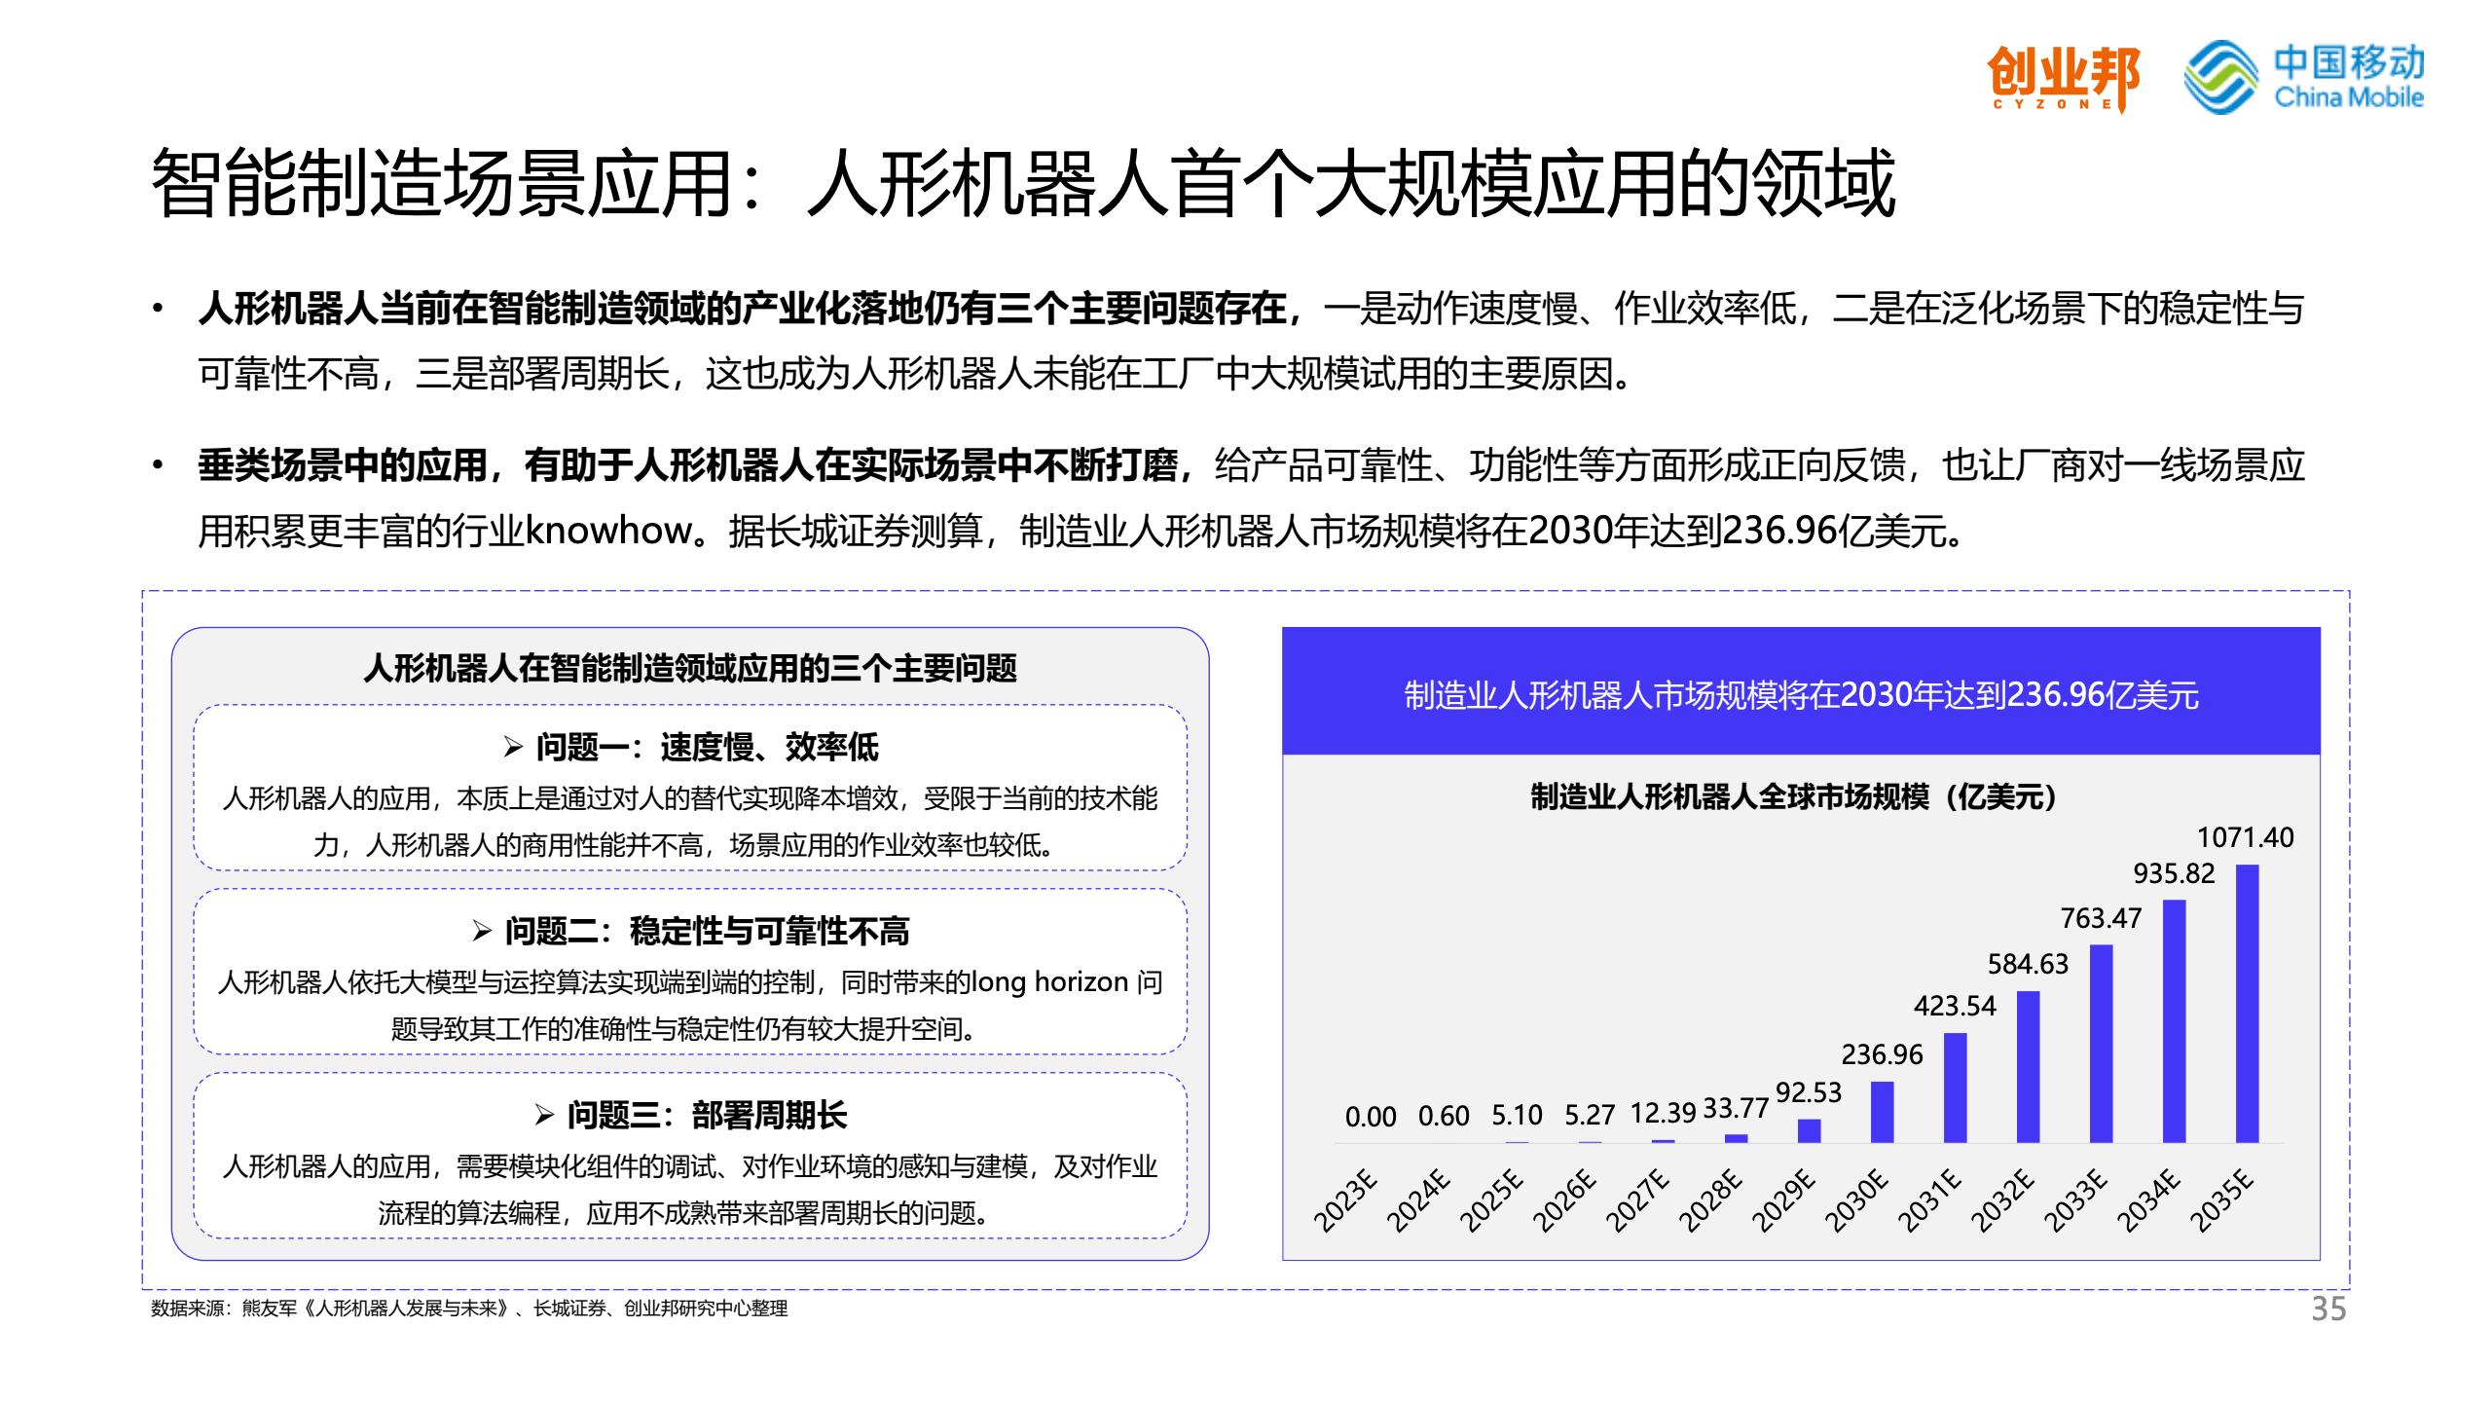Click chart title 制造业人形机器人全球市场规模
Screen dimensions: 2492x1402
1793,797
